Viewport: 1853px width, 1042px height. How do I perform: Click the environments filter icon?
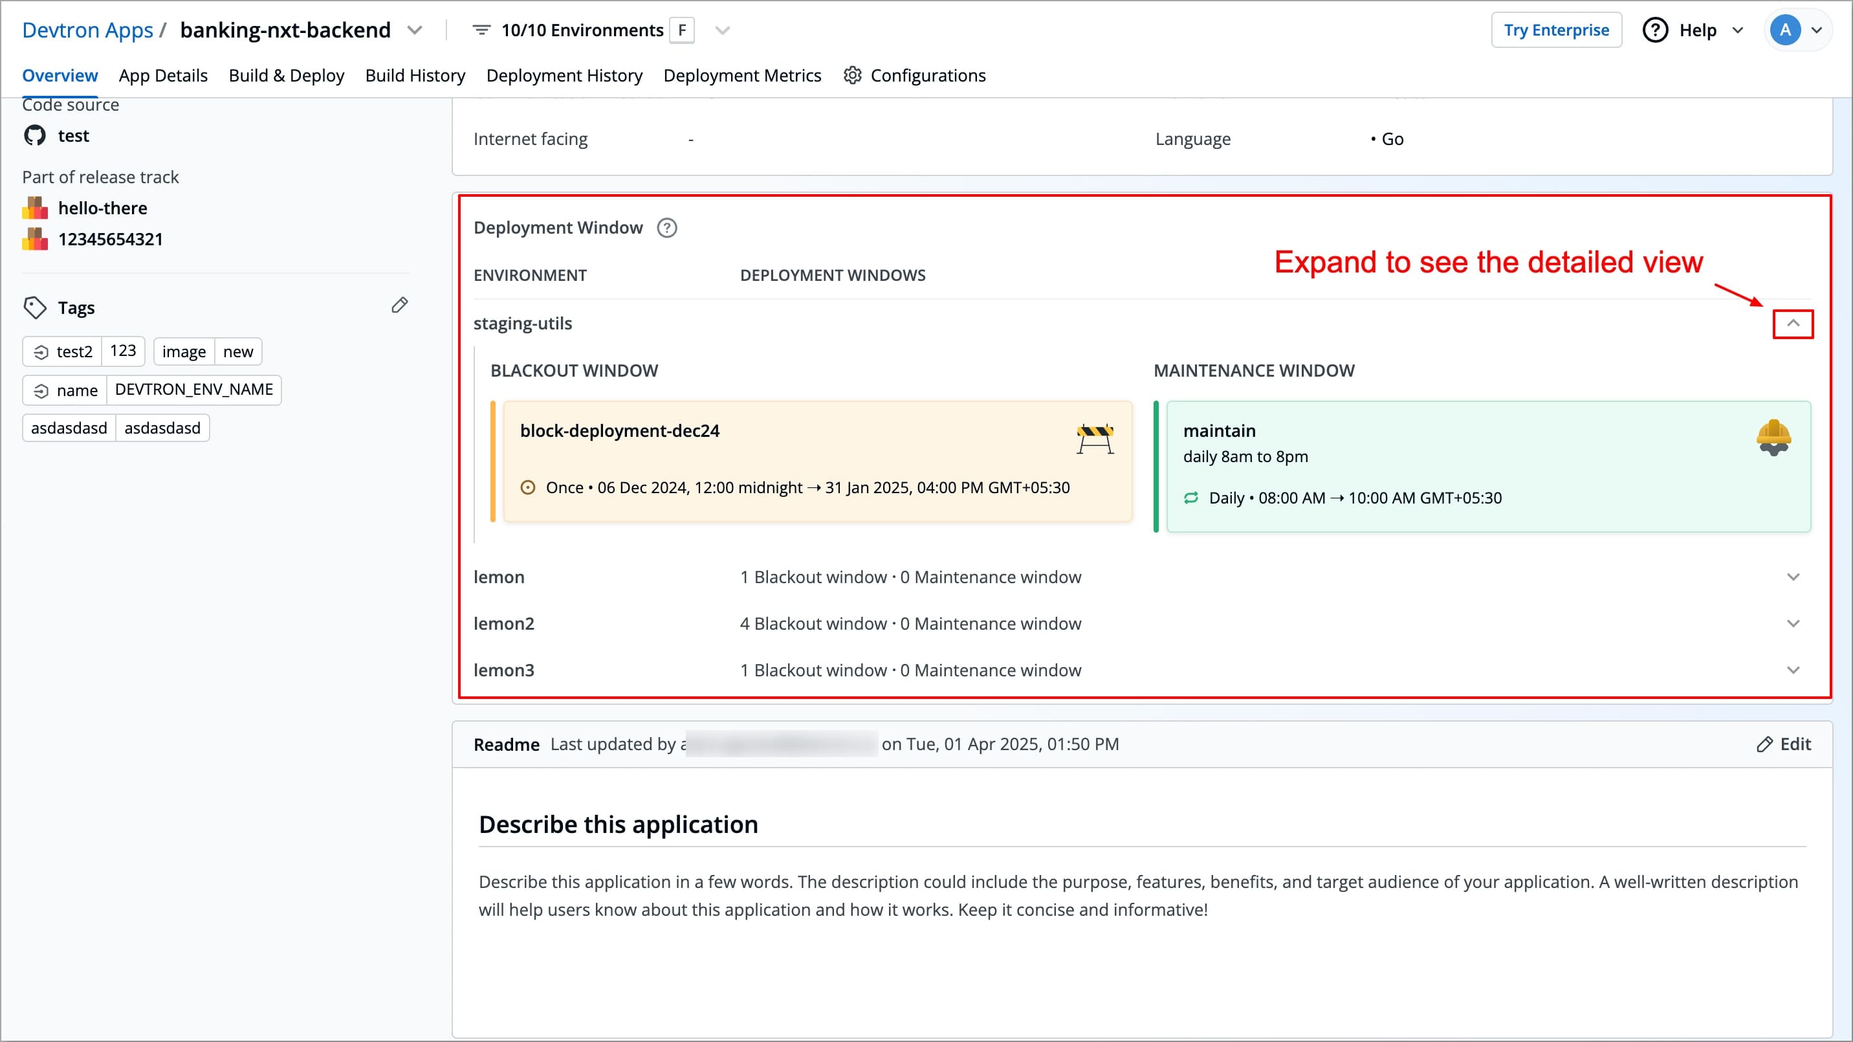[x=481, y=30]
